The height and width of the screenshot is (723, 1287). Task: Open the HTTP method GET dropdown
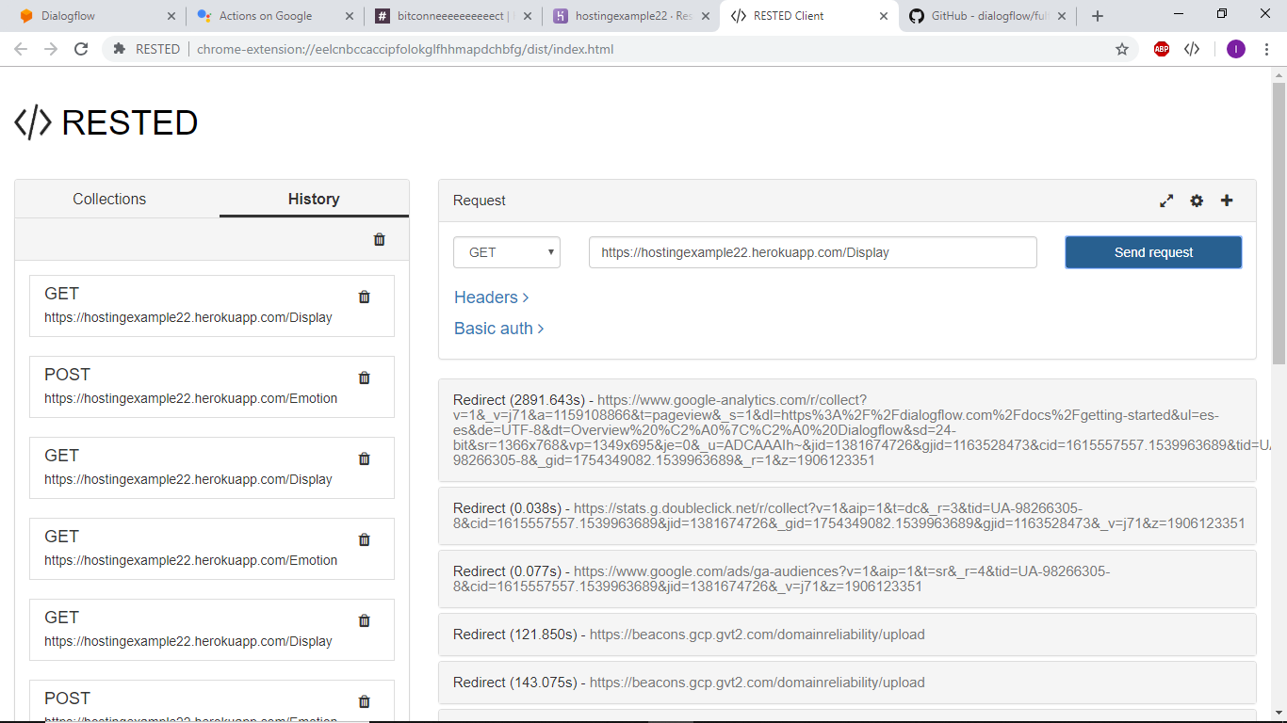507,252
